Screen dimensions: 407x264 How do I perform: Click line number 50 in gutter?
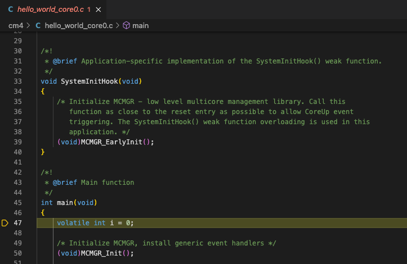17,253
